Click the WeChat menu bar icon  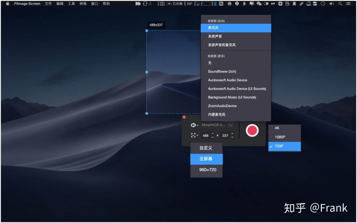point(259,3)
